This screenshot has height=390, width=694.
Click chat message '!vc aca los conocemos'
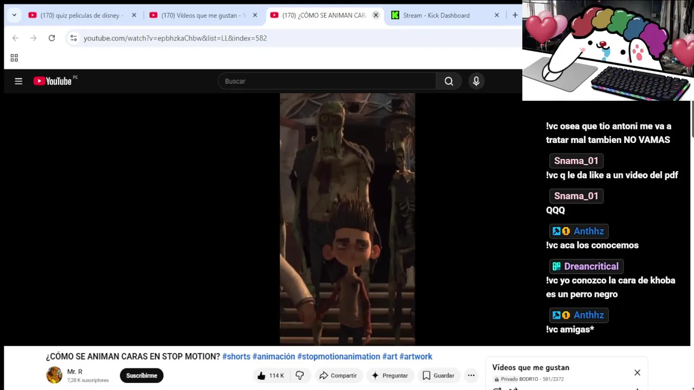(592, 245)
